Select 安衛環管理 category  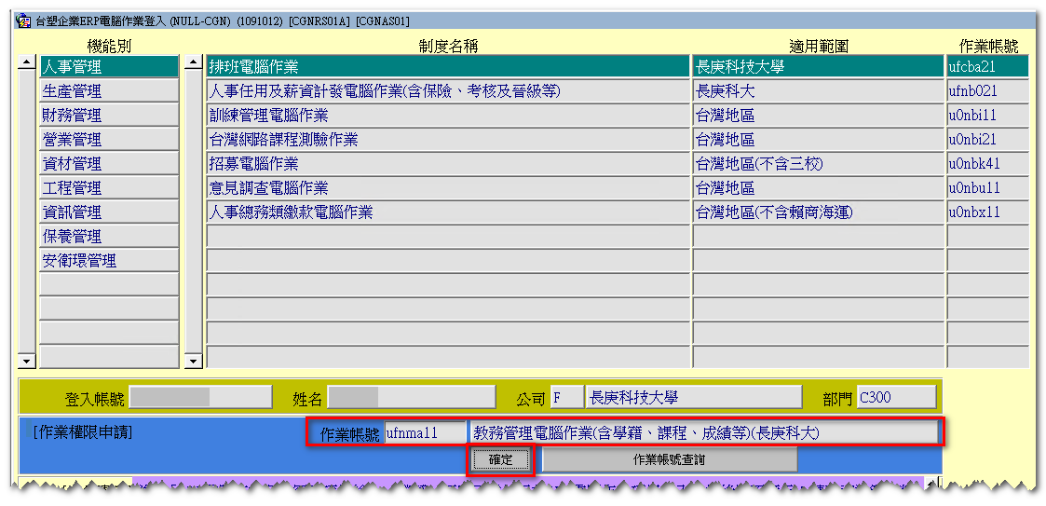[x=109, y=260]
